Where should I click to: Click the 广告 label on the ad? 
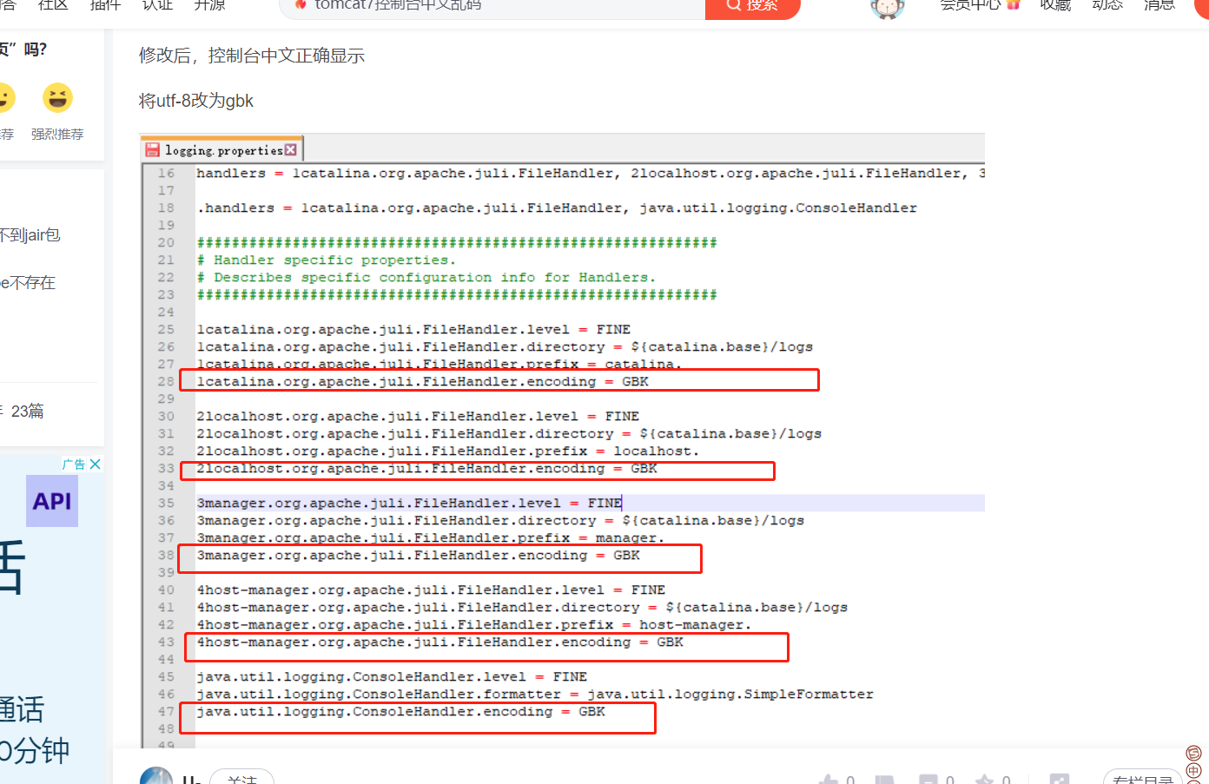tap(74, 464)
